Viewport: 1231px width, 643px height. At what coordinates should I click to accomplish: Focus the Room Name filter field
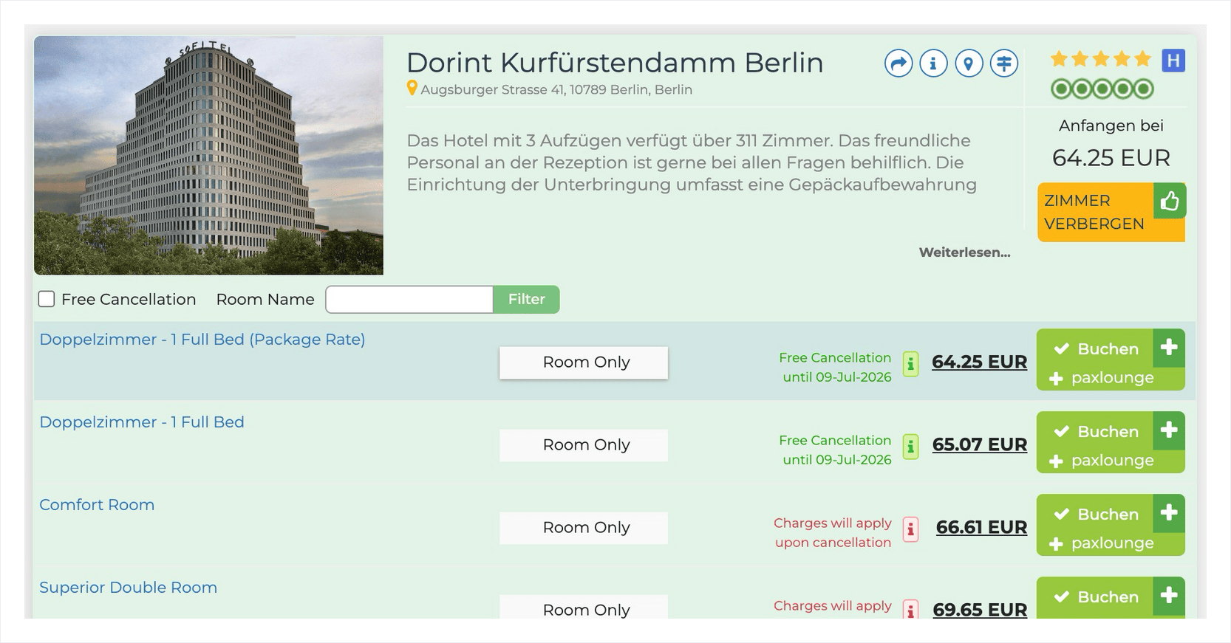pos(409,300)
